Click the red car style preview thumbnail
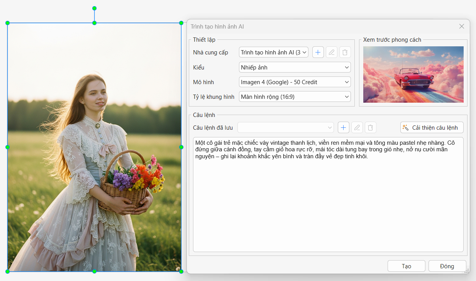The image size is (476, 281). point(413,74)
